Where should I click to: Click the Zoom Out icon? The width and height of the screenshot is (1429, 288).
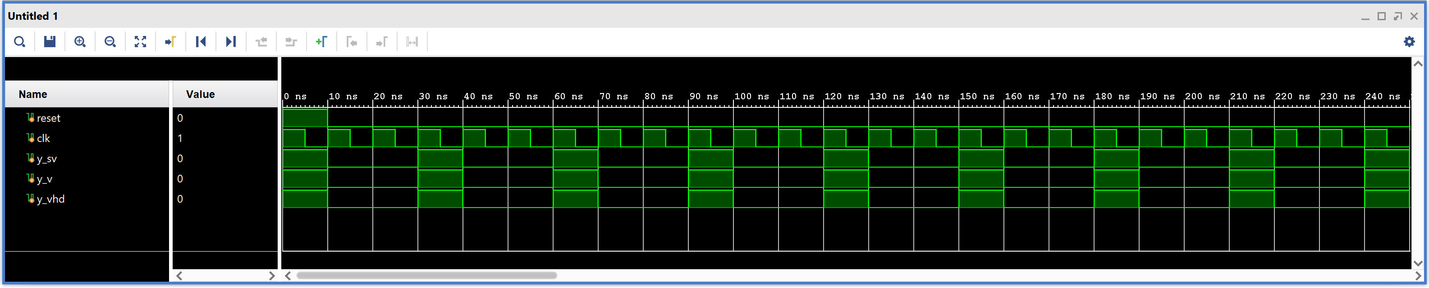tap(110, 42)
